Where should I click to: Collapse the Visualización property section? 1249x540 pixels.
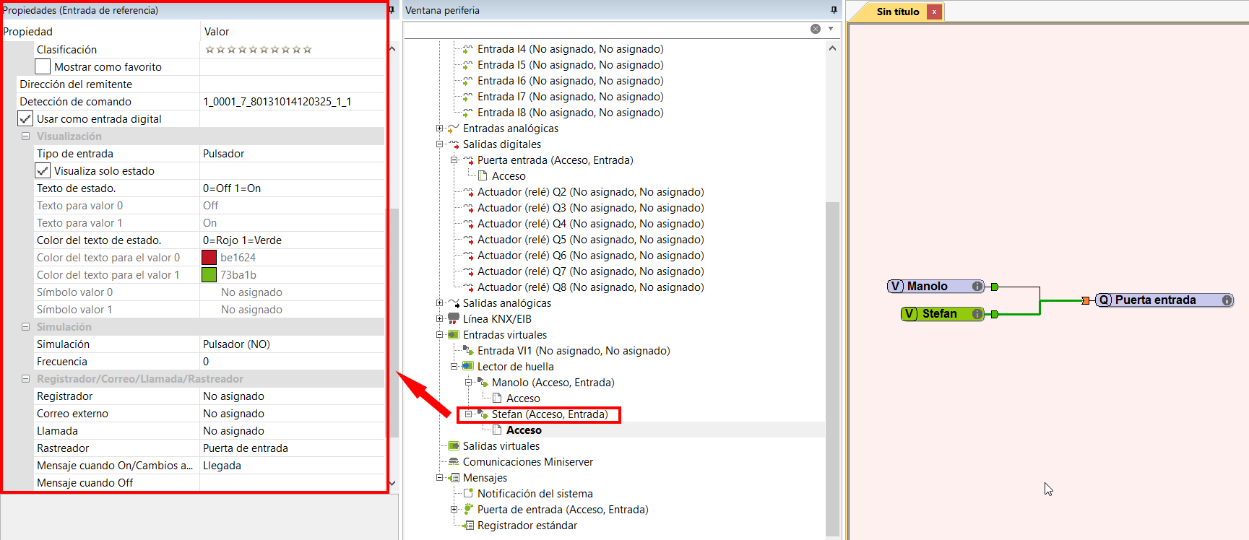(x=25, y=136)
